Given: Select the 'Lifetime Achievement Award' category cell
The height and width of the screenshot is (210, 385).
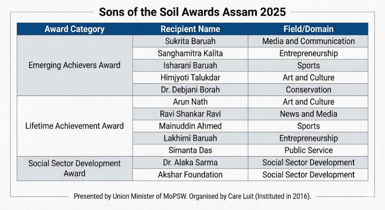Looking at the screenshot, I should click(x=74, y=126).
